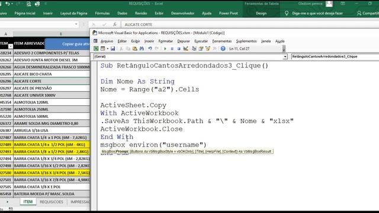The width and height of the screenshot is (379, 213).
Task: Open Exibir menu in VBA editor
Action: [136, 41]
